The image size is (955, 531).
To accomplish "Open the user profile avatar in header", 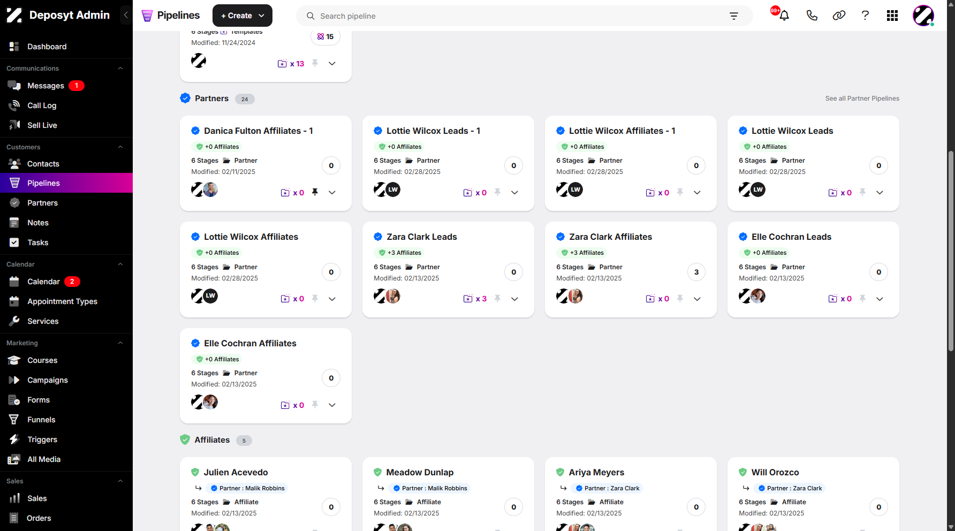I will coord(923,16).
